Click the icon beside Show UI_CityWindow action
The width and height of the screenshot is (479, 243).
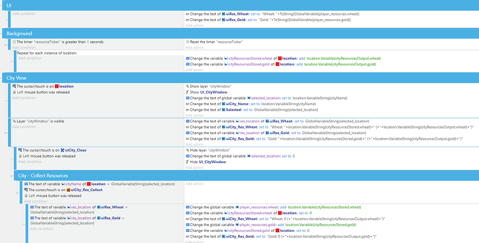(x=188, y=93)
